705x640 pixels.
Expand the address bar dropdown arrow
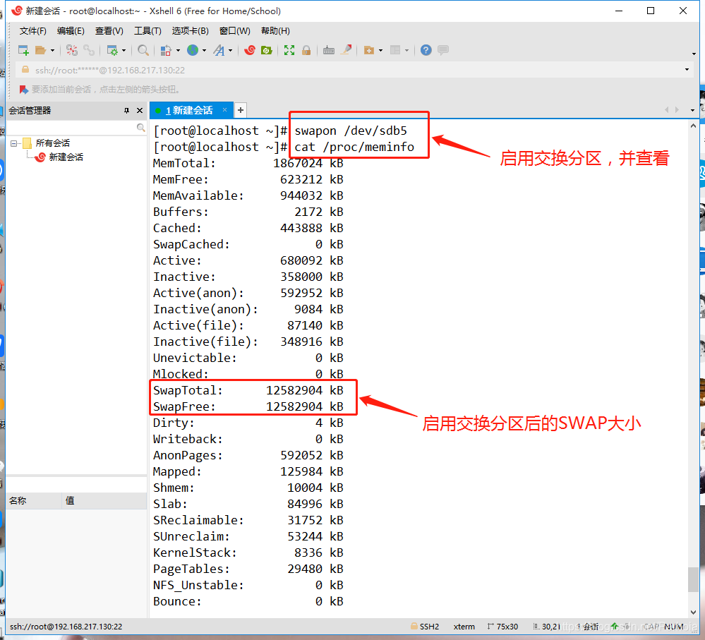(687, 70)
